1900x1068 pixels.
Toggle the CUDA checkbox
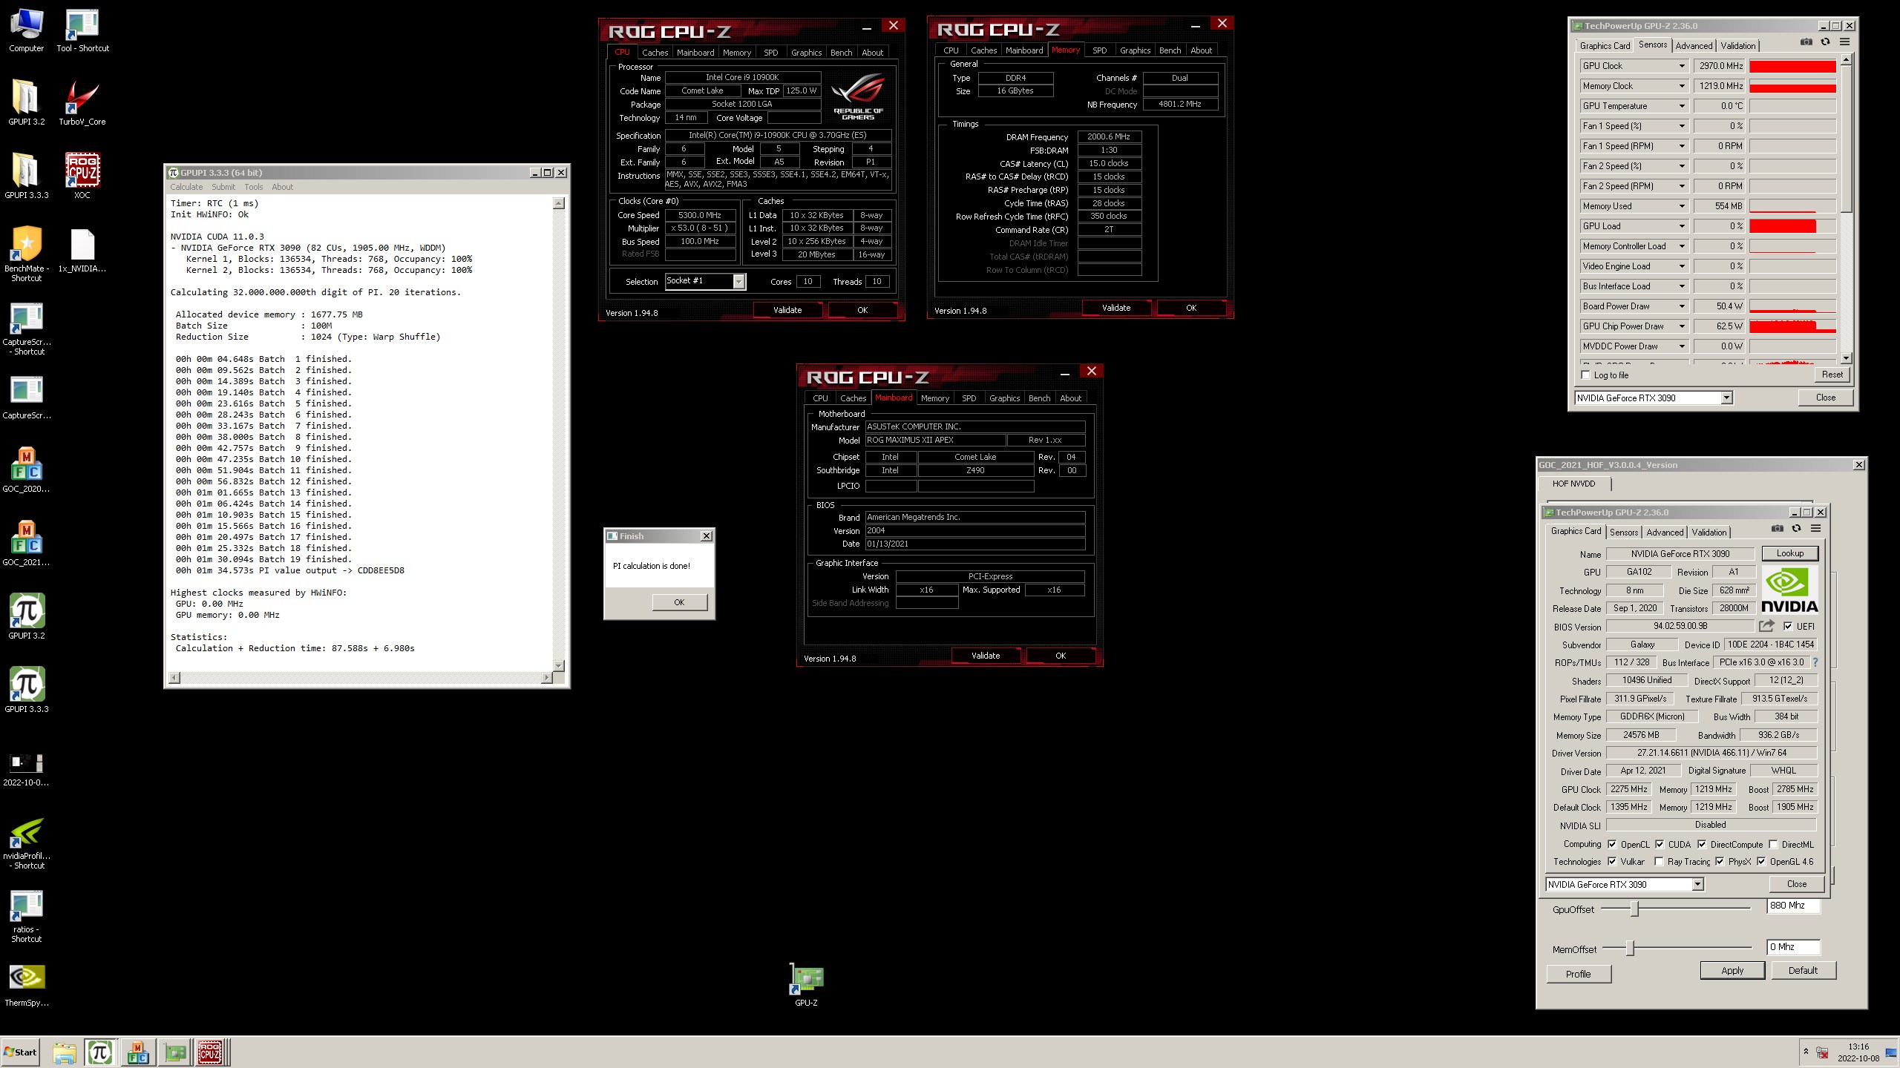[1660, 844]
